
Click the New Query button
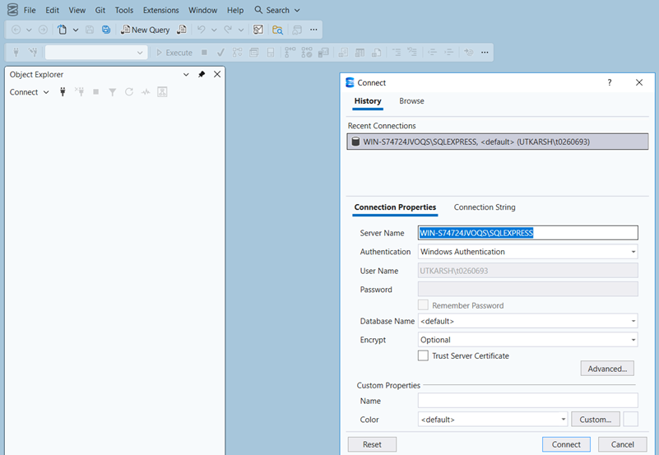tap(146, 30)
